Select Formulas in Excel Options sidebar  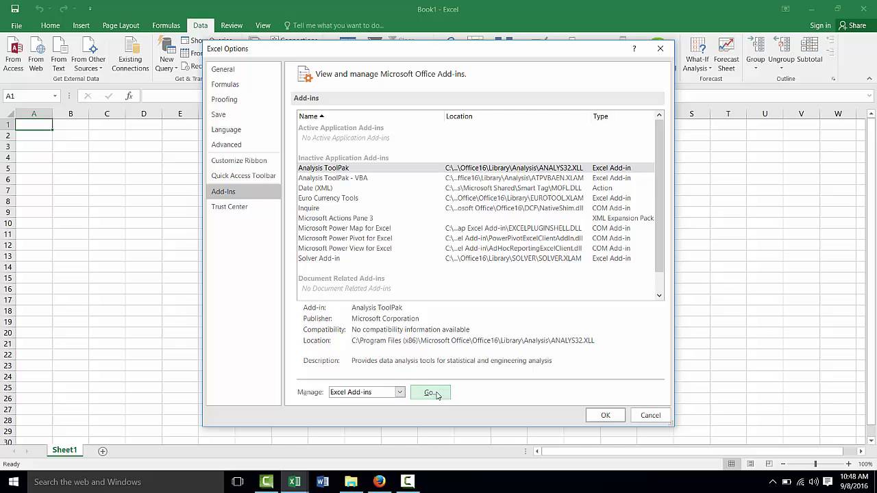coord(243,84)
